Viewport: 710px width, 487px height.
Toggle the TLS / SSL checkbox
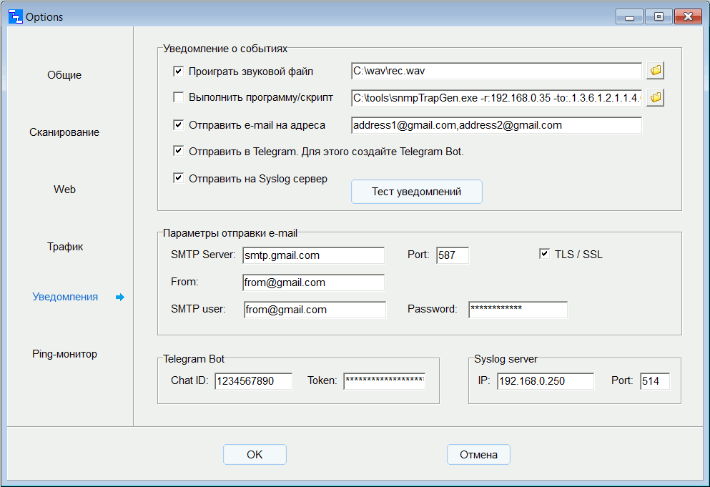545,254
